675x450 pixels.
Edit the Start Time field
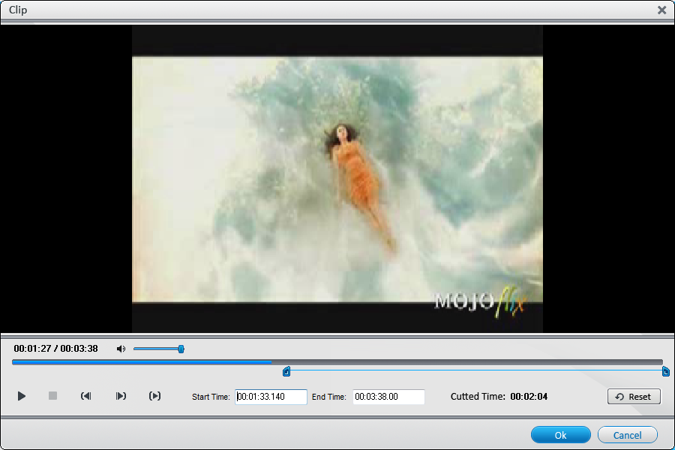coord(271,397)
